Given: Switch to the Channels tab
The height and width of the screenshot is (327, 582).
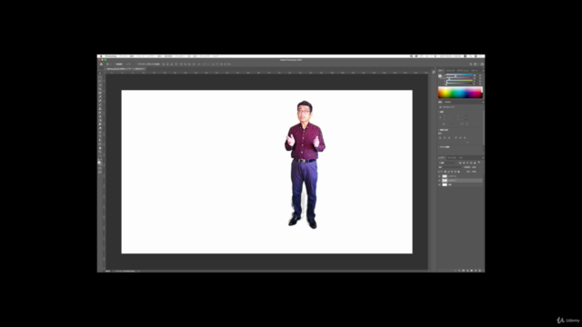Looking at the screenshot, I should pos(452,158).
